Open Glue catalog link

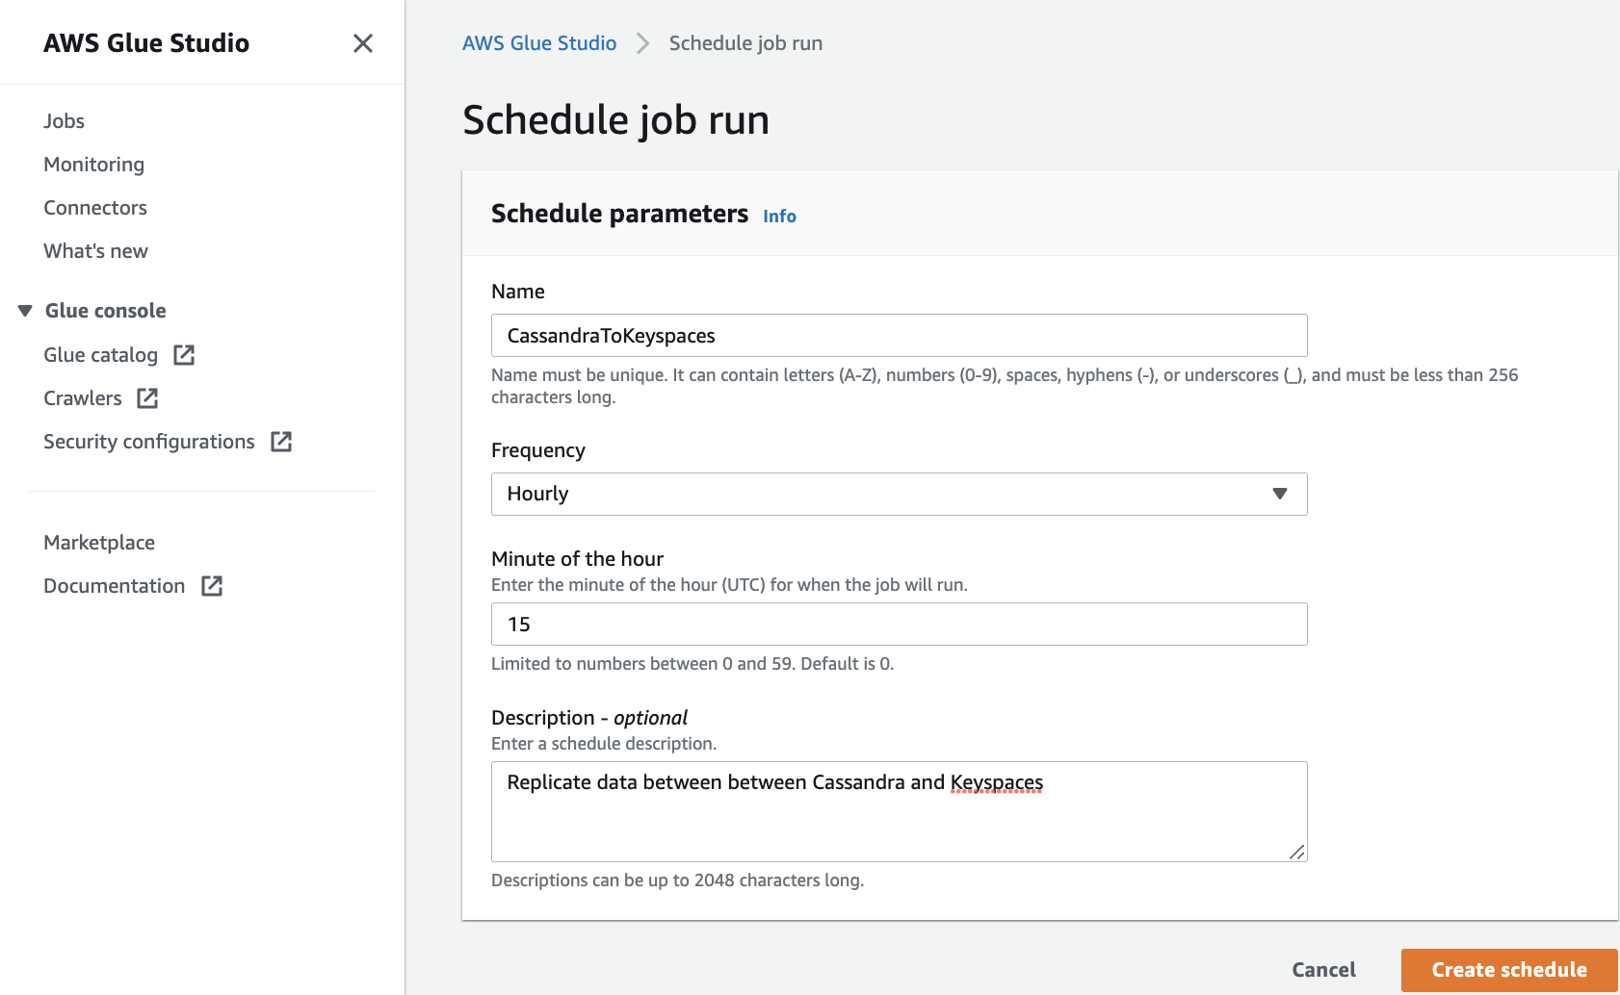[x=101, y=355]
